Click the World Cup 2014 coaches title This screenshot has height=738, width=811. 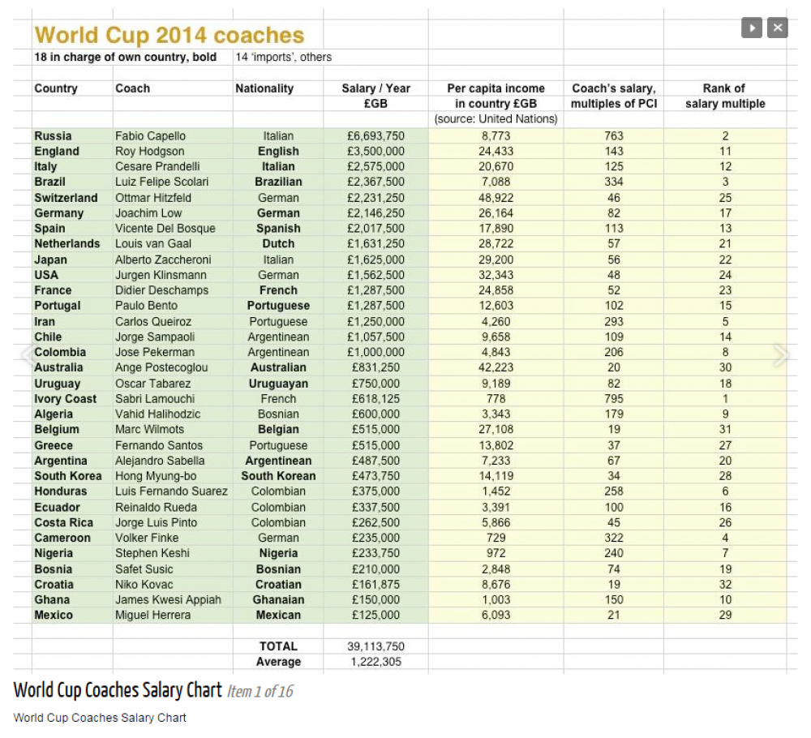[169, 35]
